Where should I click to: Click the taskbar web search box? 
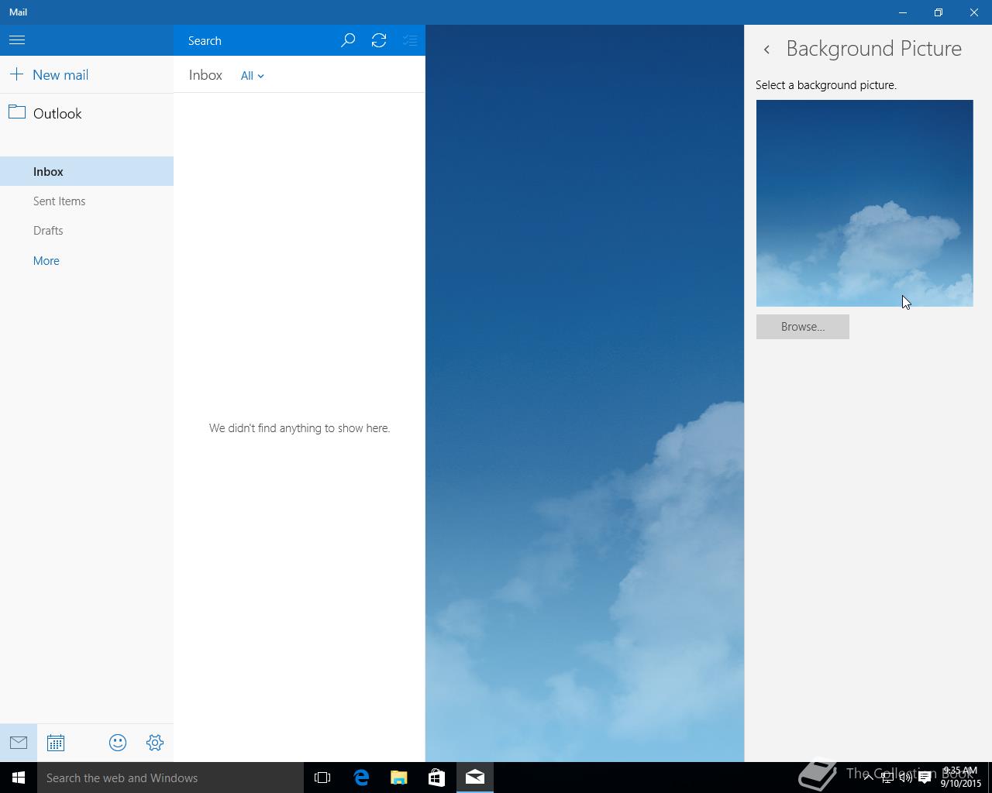[x=170, y=778]
